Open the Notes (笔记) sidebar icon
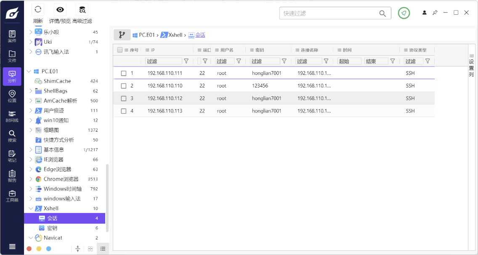Screen dimensions: 478x255 tap(12, 156)
